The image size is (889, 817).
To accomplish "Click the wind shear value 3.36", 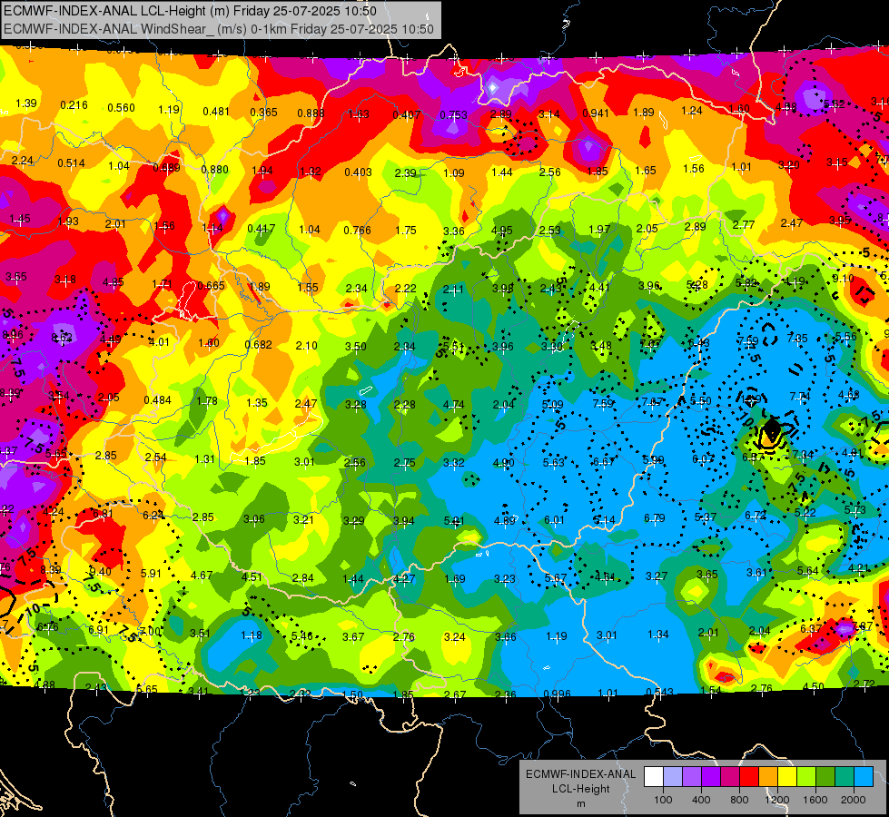I will click(x=453, y=231).
